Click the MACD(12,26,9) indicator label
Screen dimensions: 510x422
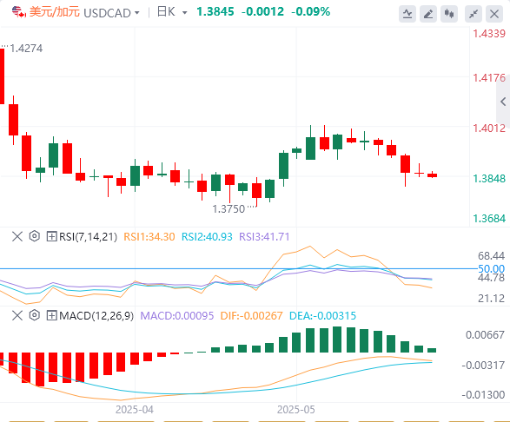96,316
